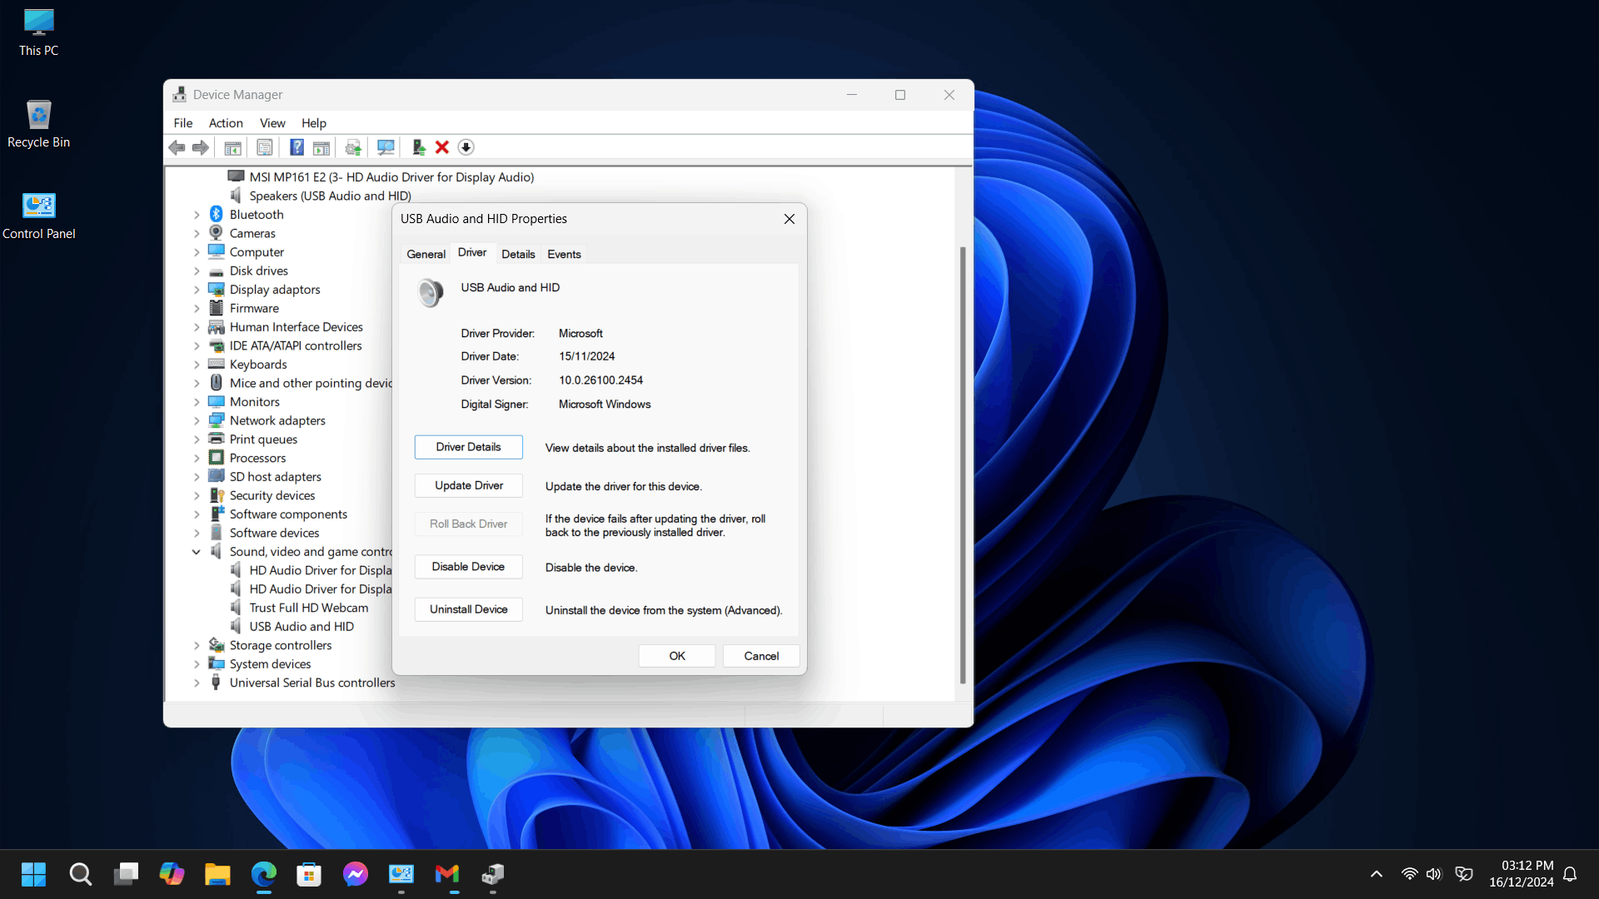Click the red X uninstall device icon

442,147
